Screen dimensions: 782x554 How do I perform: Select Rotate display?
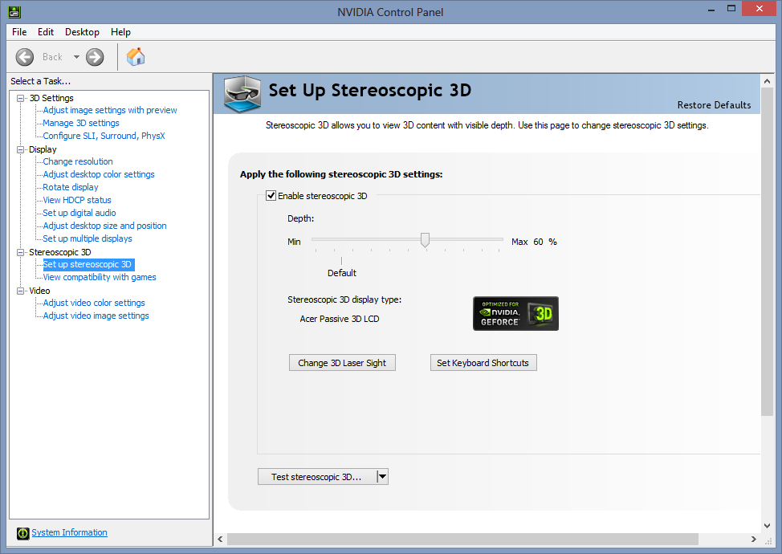[x=71, y=188]
